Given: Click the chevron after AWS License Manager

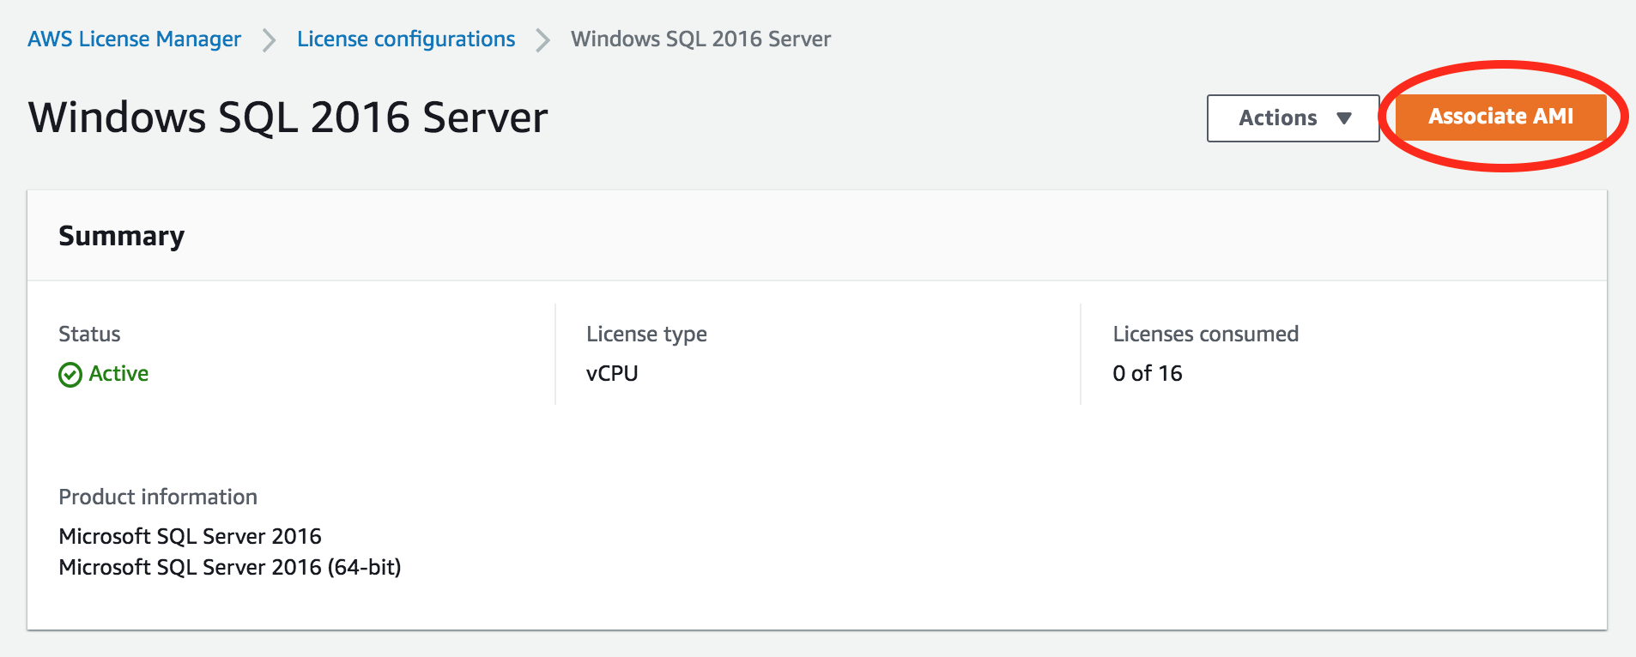Looking at the screenshot, I should point(270,40).
